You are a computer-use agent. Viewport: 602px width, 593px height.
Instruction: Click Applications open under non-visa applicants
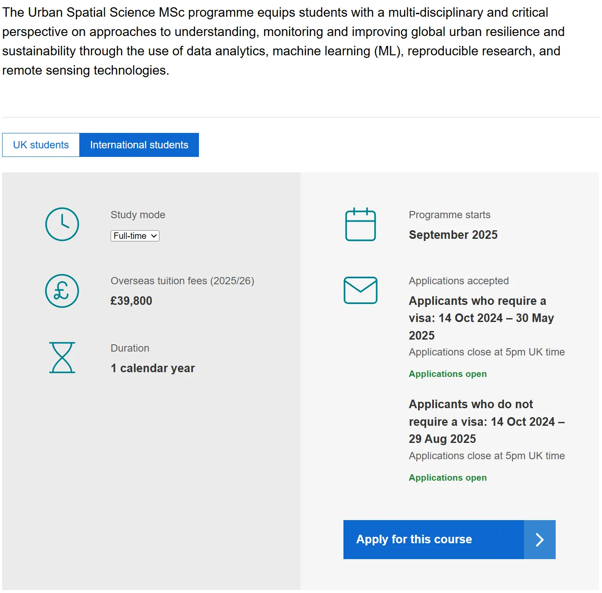pos(447,478)
